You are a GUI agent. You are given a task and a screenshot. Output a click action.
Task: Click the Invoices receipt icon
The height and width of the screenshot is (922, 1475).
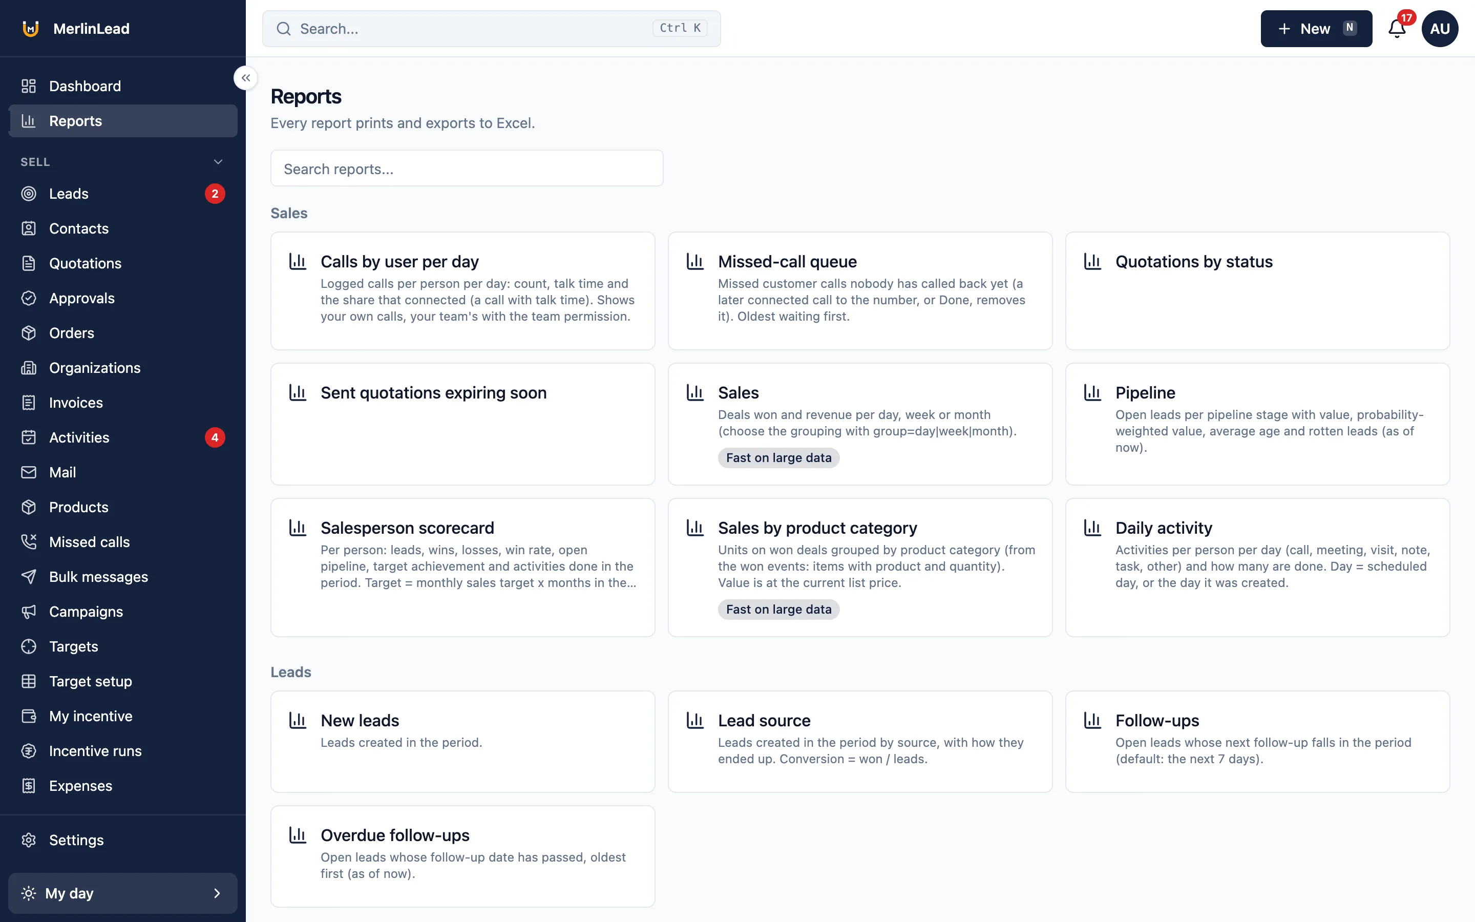coord(29,403)
